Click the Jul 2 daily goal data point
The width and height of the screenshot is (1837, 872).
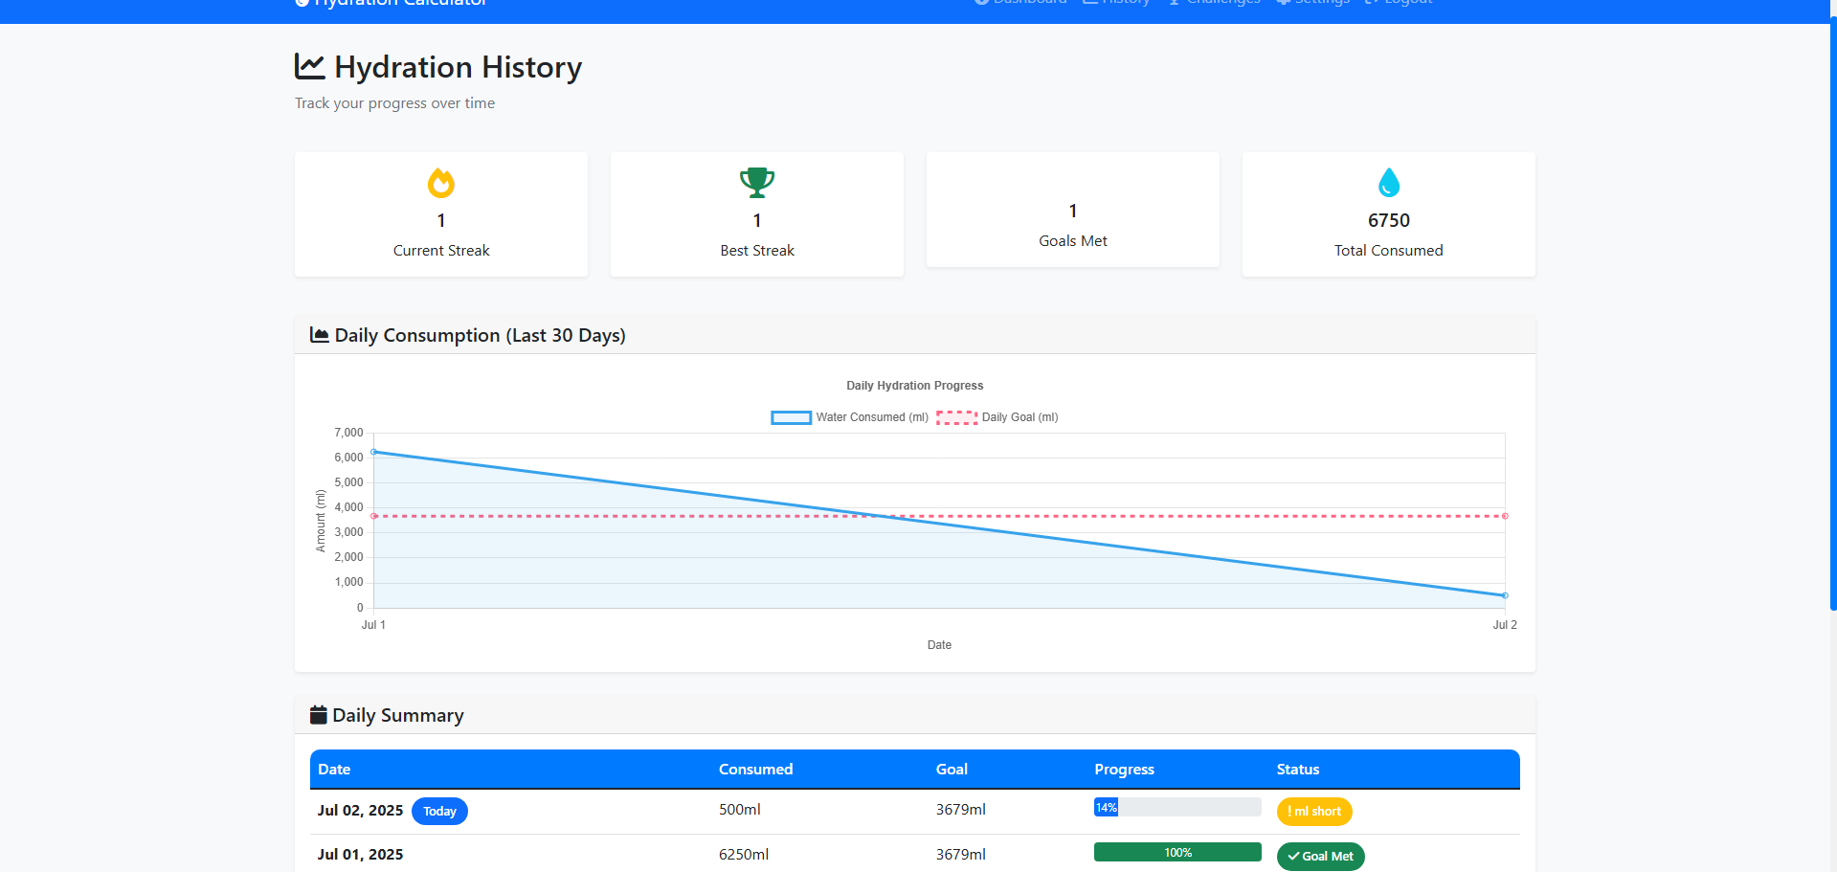1505,516
